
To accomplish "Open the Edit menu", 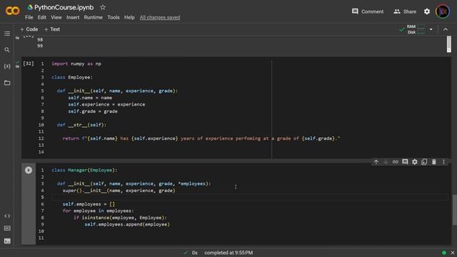I will point(41,17).
